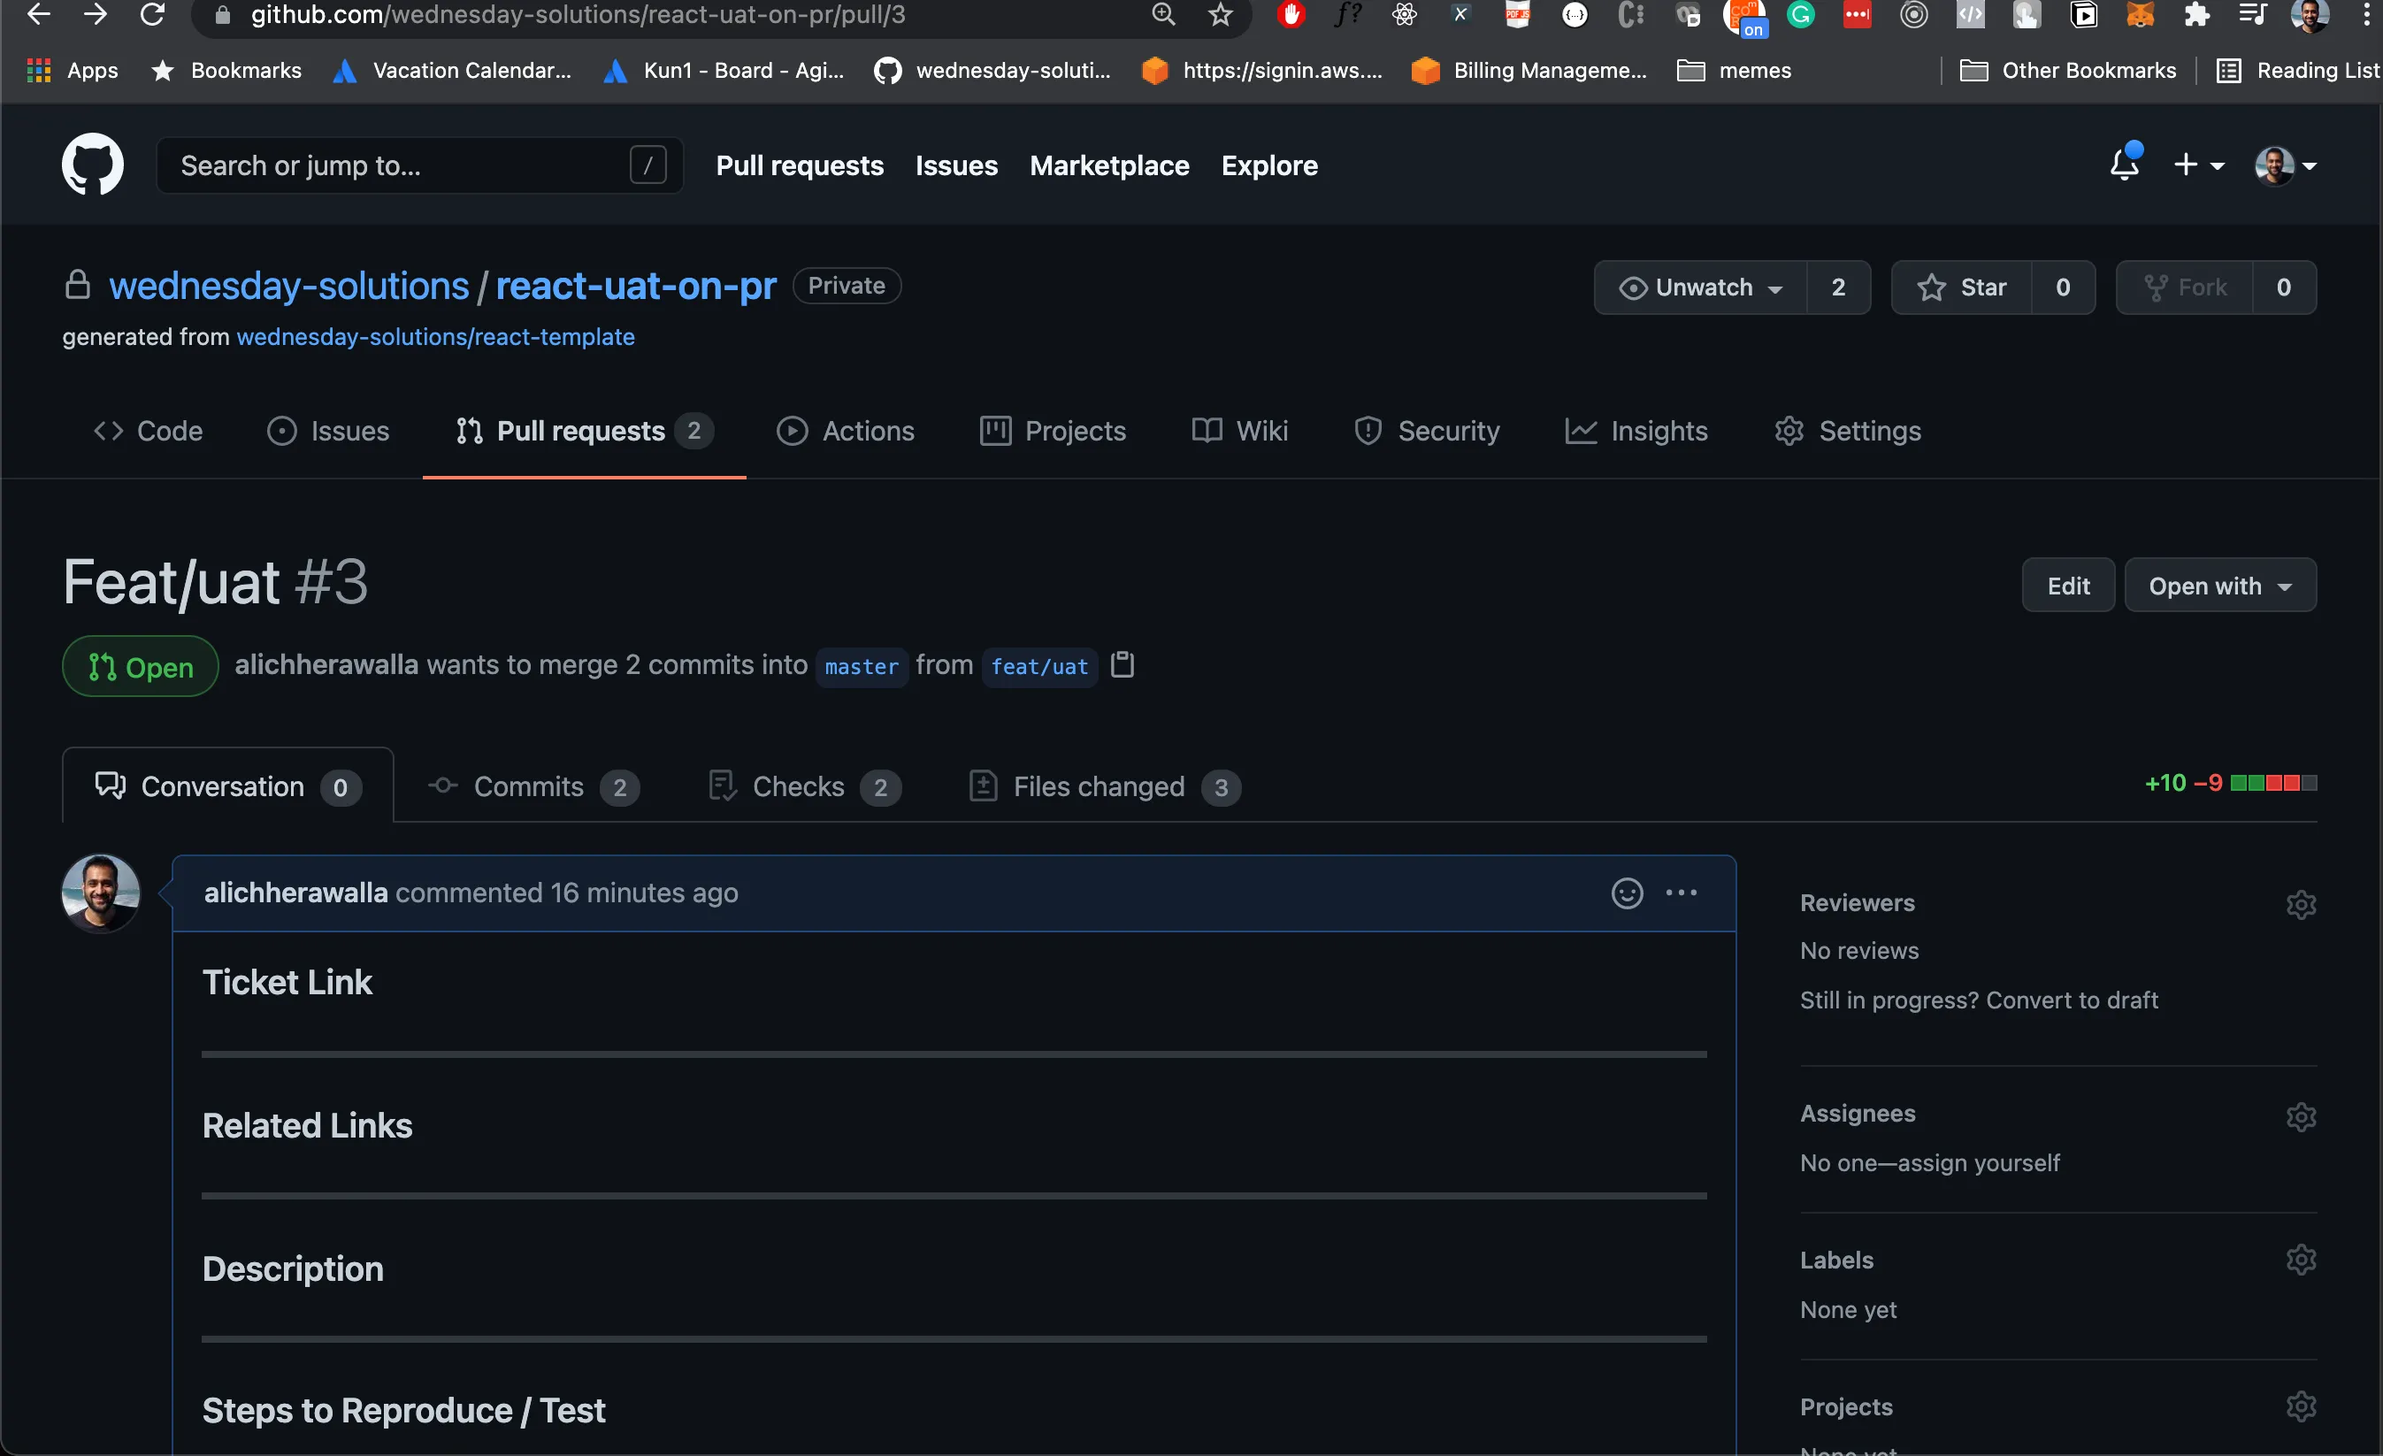Bookmark this page with the star icon

coord(1221,14)
